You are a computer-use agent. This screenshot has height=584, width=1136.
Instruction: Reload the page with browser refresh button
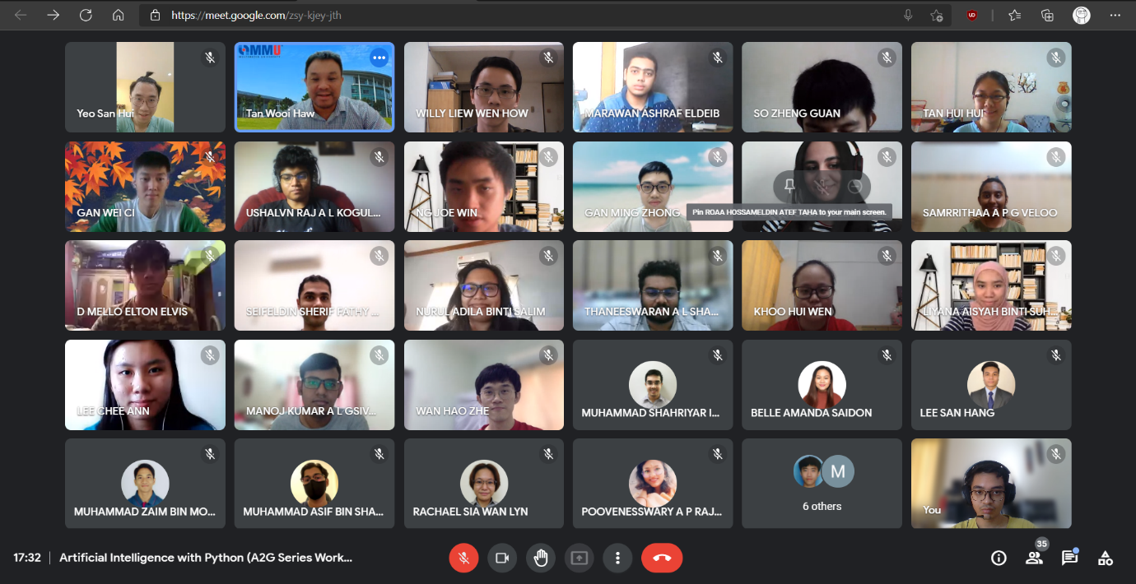(x=86, y=15)
